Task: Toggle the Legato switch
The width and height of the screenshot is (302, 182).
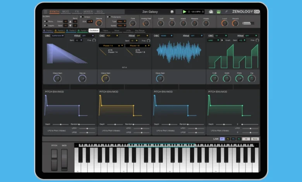Action: 45,26
